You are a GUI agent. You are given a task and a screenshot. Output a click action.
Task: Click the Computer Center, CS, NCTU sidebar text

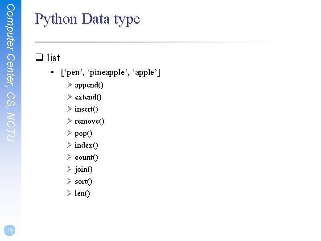tap(11, 73)
